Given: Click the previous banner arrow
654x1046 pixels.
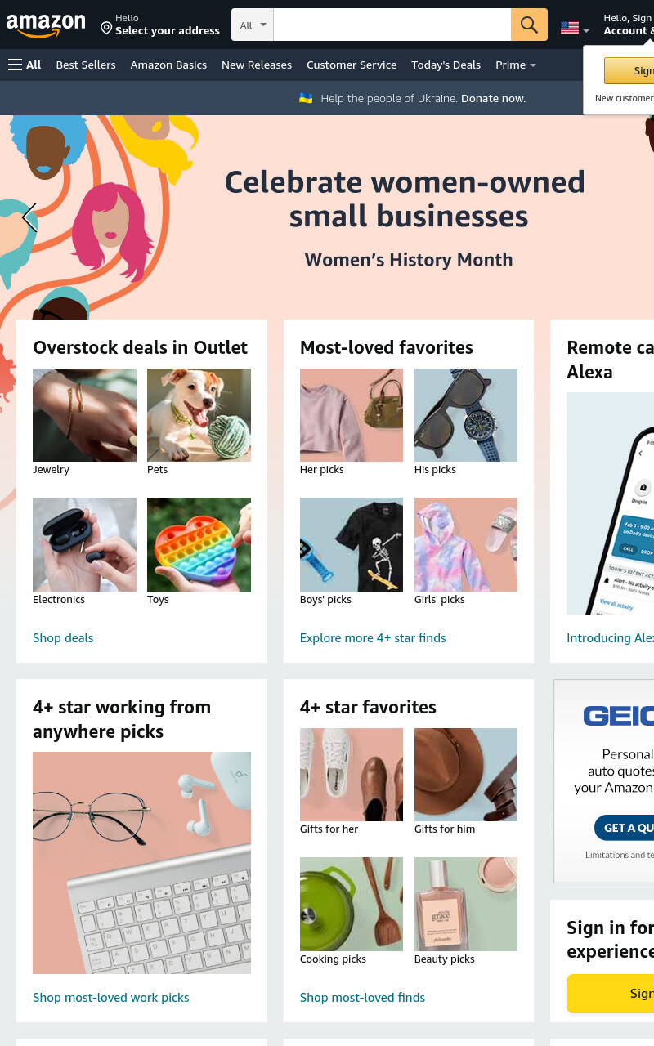Looking at the screenshot, I should [x=29, y=218].
